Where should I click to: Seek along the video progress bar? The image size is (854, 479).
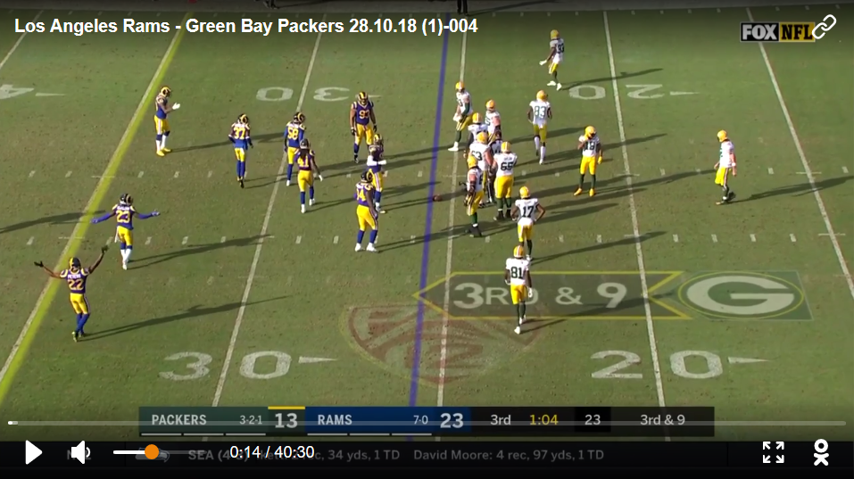(427, 423)
